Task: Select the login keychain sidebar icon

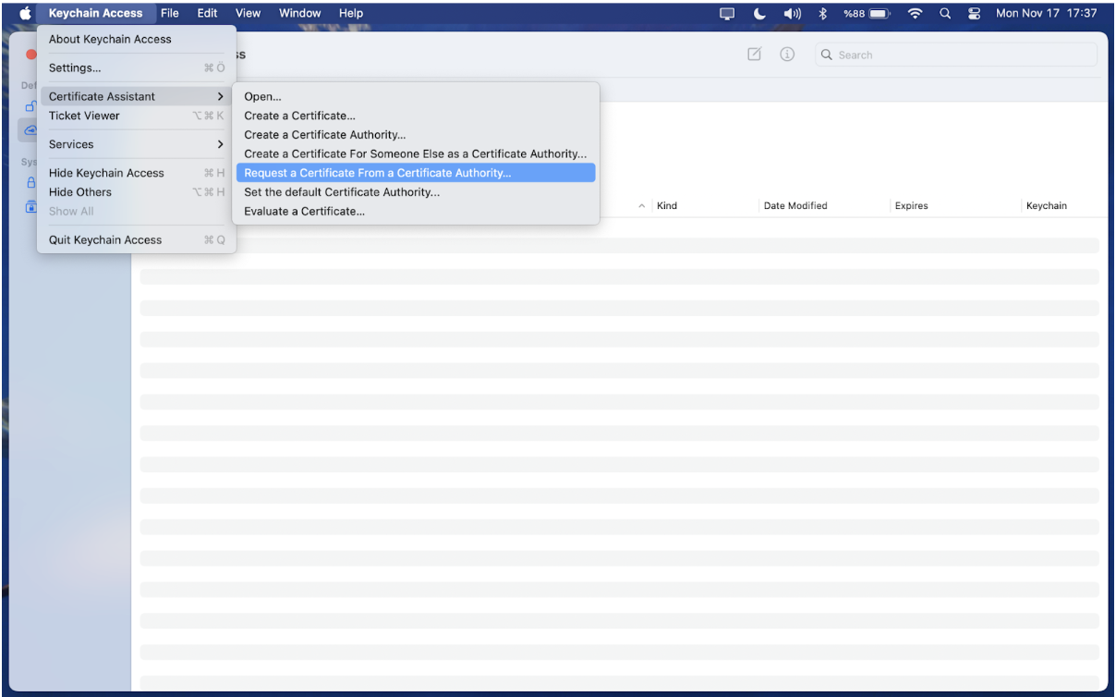Action: [x=30, y=107]
